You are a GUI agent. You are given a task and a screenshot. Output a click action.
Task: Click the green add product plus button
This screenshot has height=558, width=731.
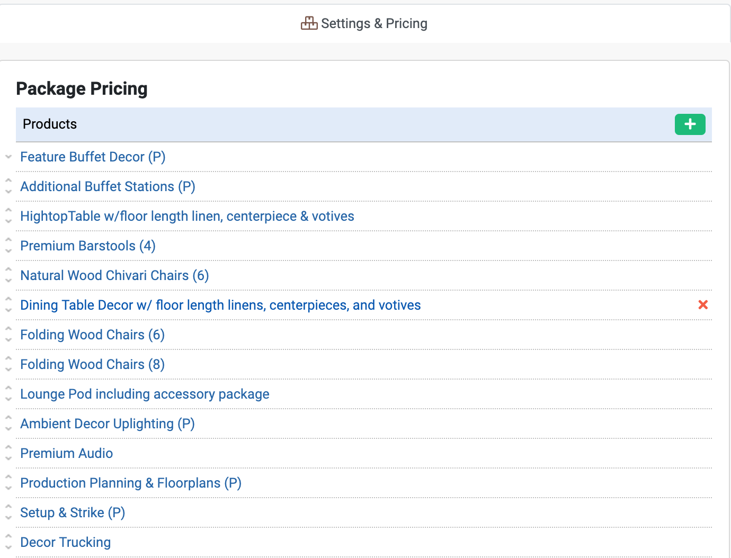pos(690,124)
